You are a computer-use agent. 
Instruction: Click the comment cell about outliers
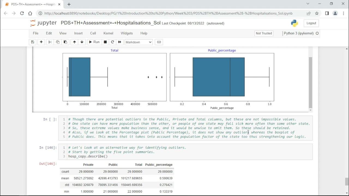[185, 128]
